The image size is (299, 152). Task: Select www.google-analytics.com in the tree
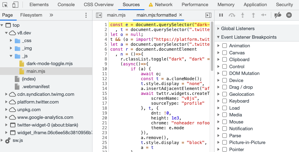[x=45, y=117]
